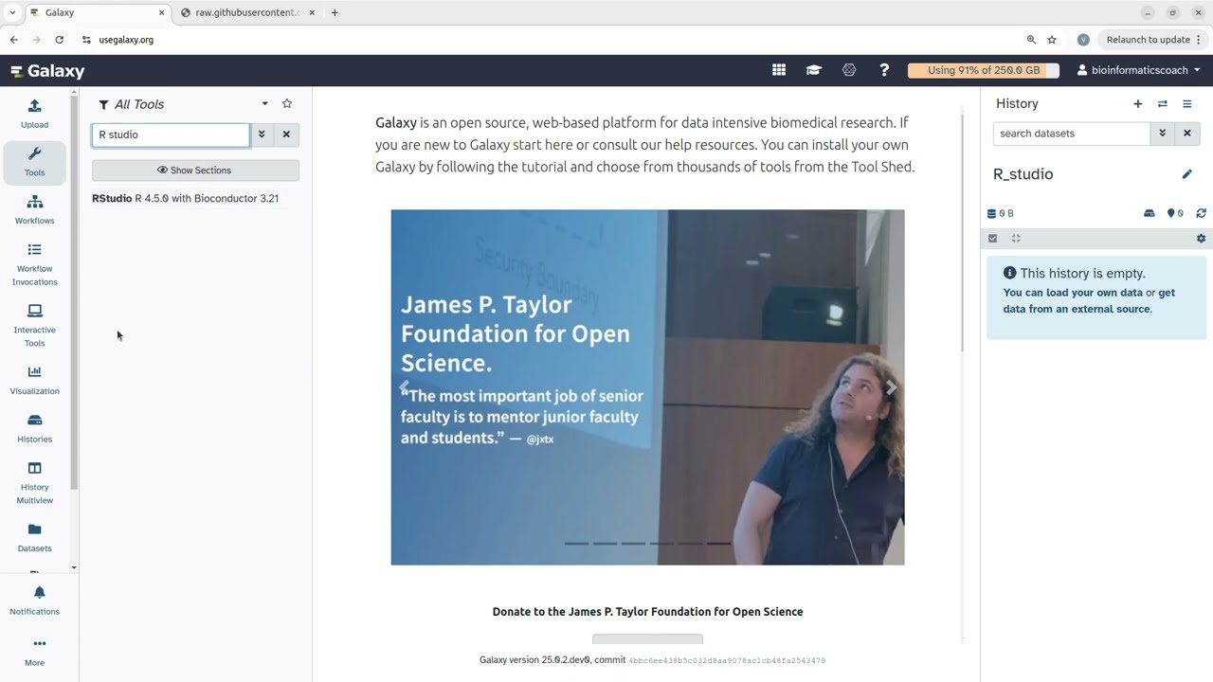Screen dimensions: 1213x682
Task: Expand the All Tools panel dropdown
Action: point(265,104)
